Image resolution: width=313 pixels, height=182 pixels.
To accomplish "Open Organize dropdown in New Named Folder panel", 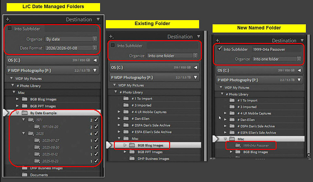I will point(277,59).
